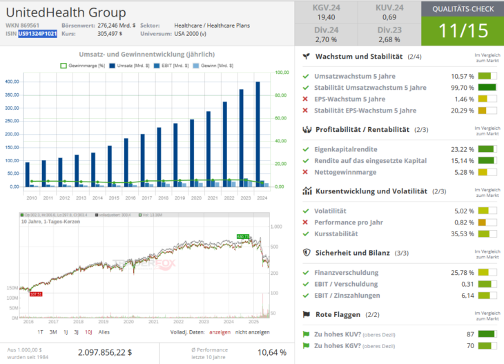
Task: Click the red 107,51 low price marker
Action: (x=36, y=294)
